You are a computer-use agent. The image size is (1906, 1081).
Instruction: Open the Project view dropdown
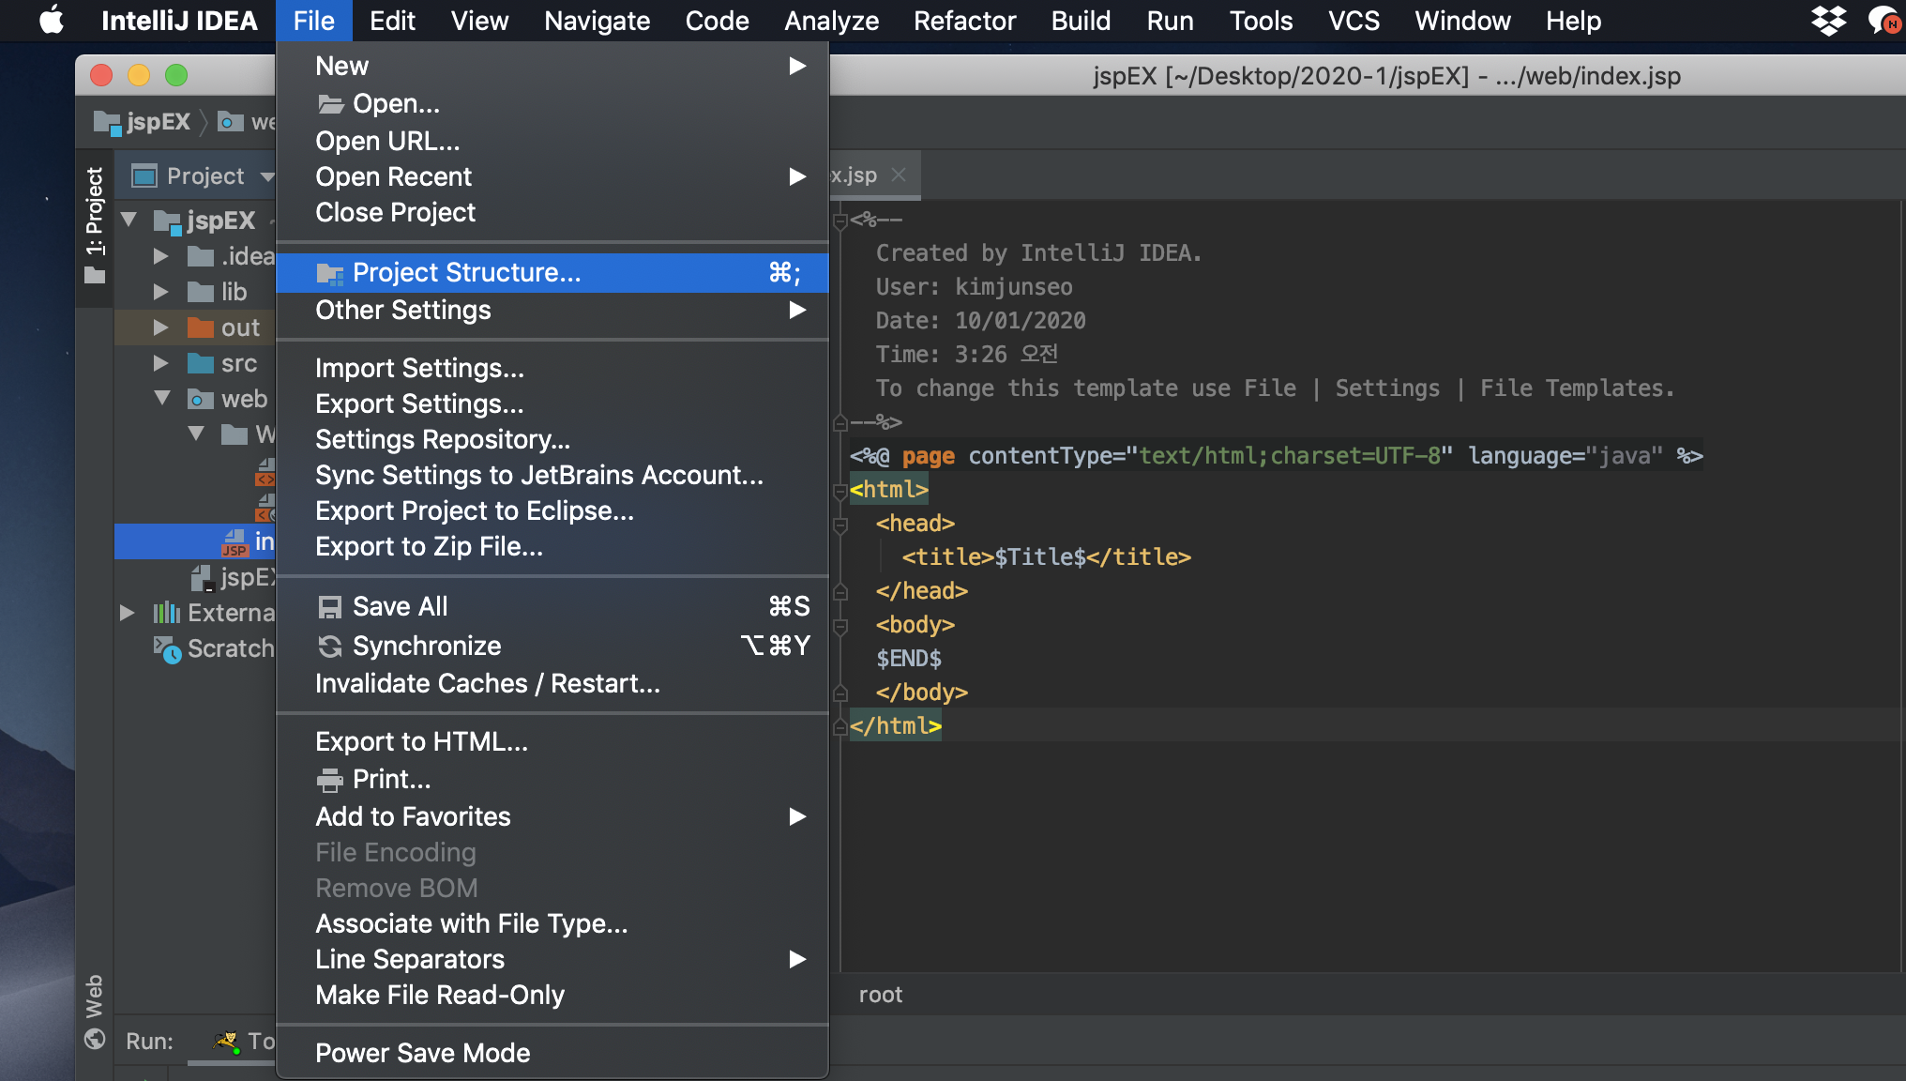coord(267,176)
